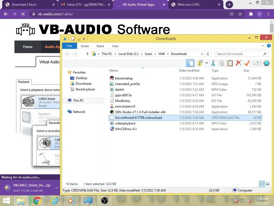Viewport: 274px width, 206px height.
Task: Click the Explorer forward navigation arrow
Action: [x=75, y=54]
